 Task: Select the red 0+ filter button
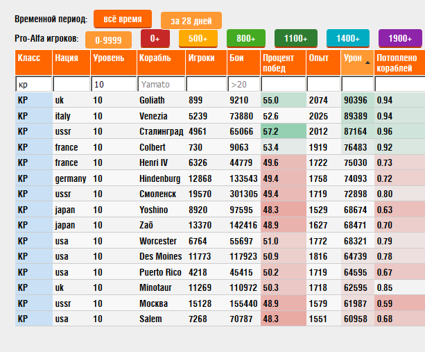coord(155,39)
